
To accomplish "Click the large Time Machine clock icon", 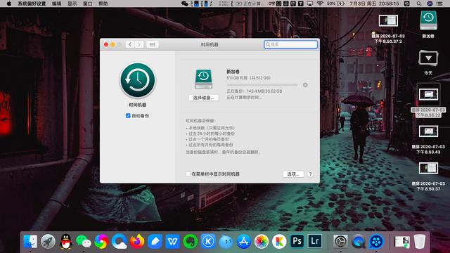I will point(138,81).
